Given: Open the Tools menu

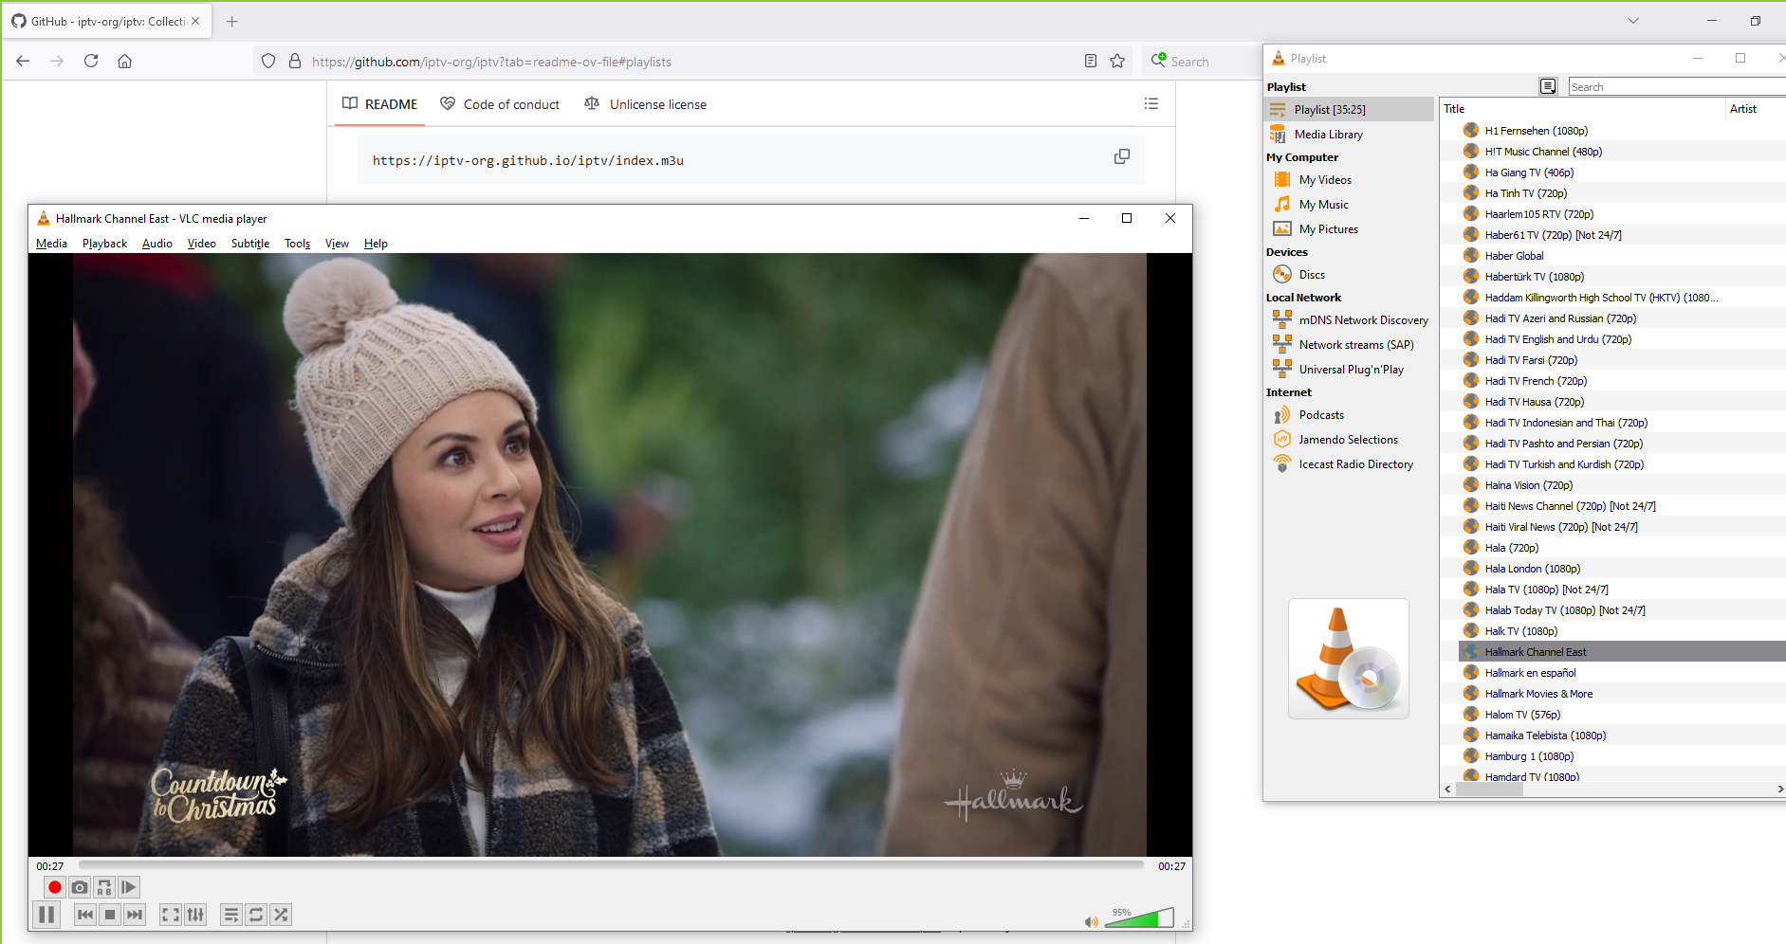Looking at the screenshot, I should (x=298, y=244).
